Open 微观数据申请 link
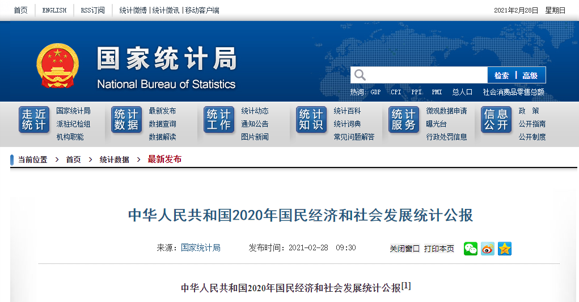 [x=446, y=111]
